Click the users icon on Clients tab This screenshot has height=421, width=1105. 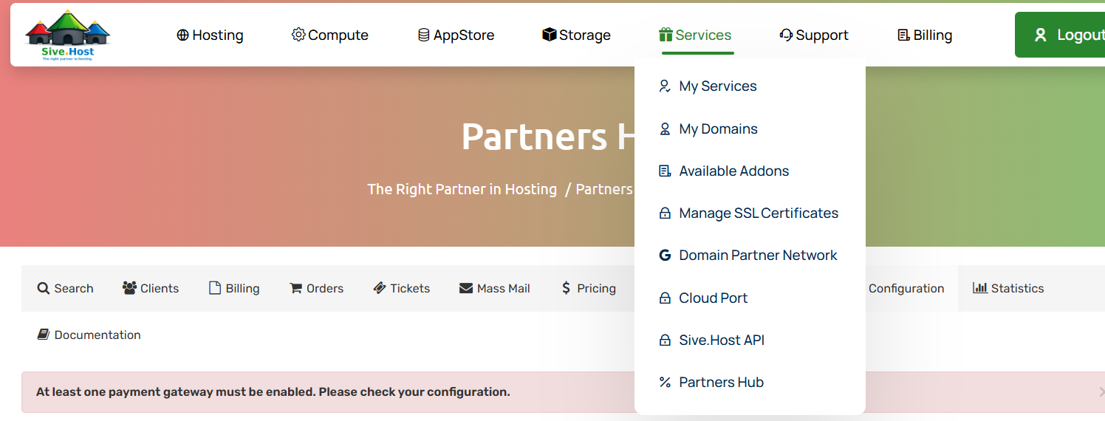click(130, 288)
